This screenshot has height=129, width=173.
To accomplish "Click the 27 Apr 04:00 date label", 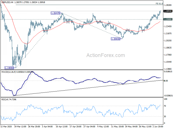I will pyautogui.click(x=89, y=126).
